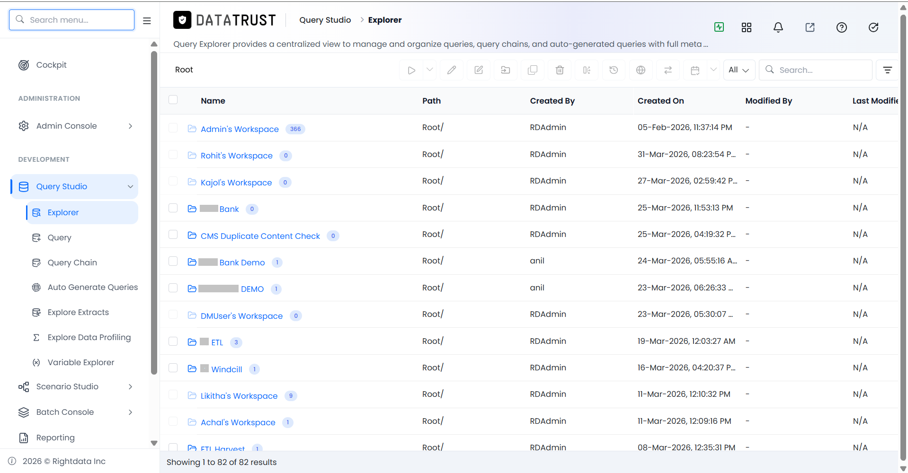Open Cockpit from the sidebar
908x473 pixels.
click(51, 65)
